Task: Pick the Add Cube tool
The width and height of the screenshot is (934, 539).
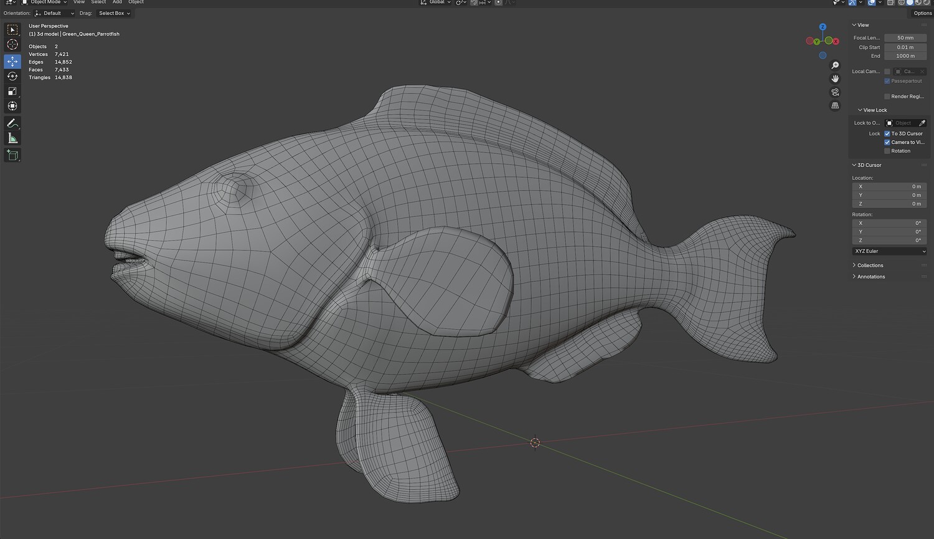Action: point(12,155)
